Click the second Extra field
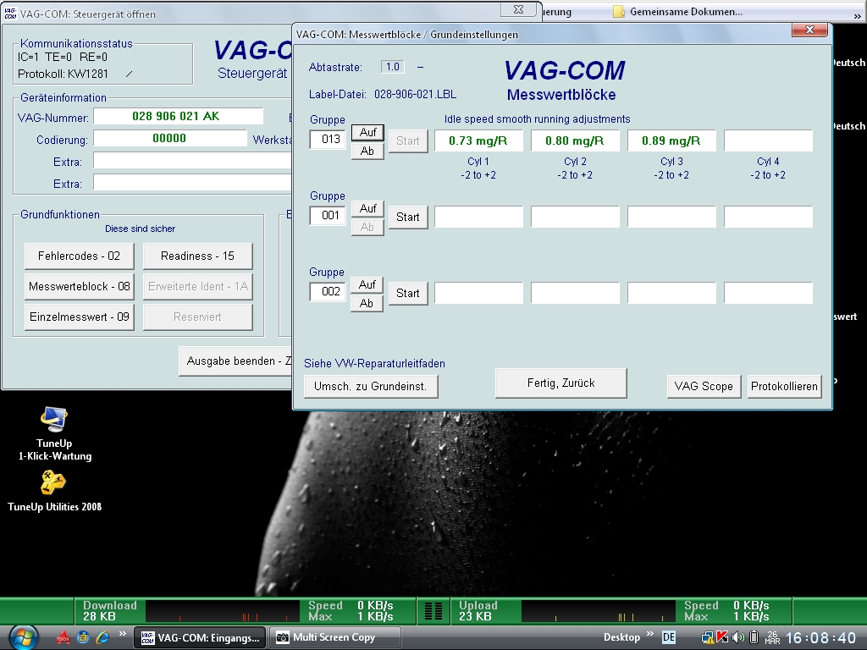Image resolution: width=867 pixels, height=650 pixels. pos(192,183)
